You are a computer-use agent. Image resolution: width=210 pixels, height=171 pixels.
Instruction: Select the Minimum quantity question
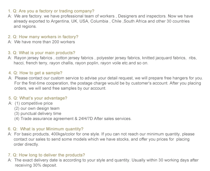pos(46,129)
